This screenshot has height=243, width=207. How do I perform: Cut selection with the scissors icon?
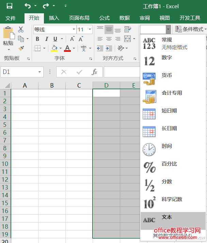(x=21, y=29)
